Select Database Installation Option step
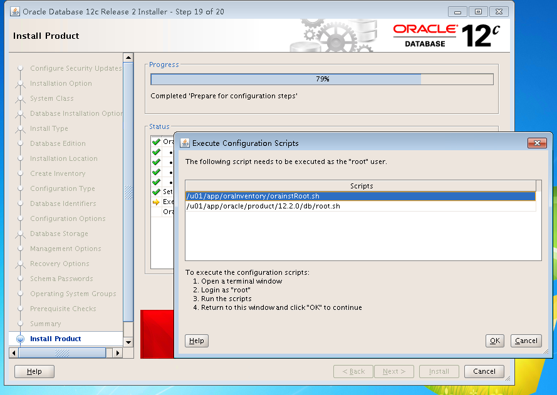 coord(76,113)
